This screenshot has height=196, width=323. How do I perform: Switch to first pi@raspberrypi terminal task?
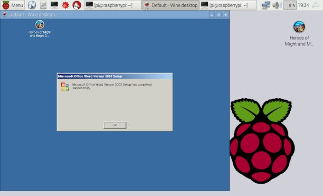click(x=113, y=5)
